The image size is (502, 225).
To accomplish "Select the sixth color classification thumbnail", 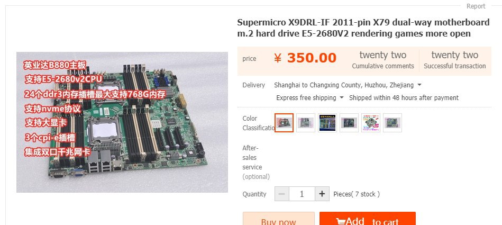I will [x=392, y=122].
